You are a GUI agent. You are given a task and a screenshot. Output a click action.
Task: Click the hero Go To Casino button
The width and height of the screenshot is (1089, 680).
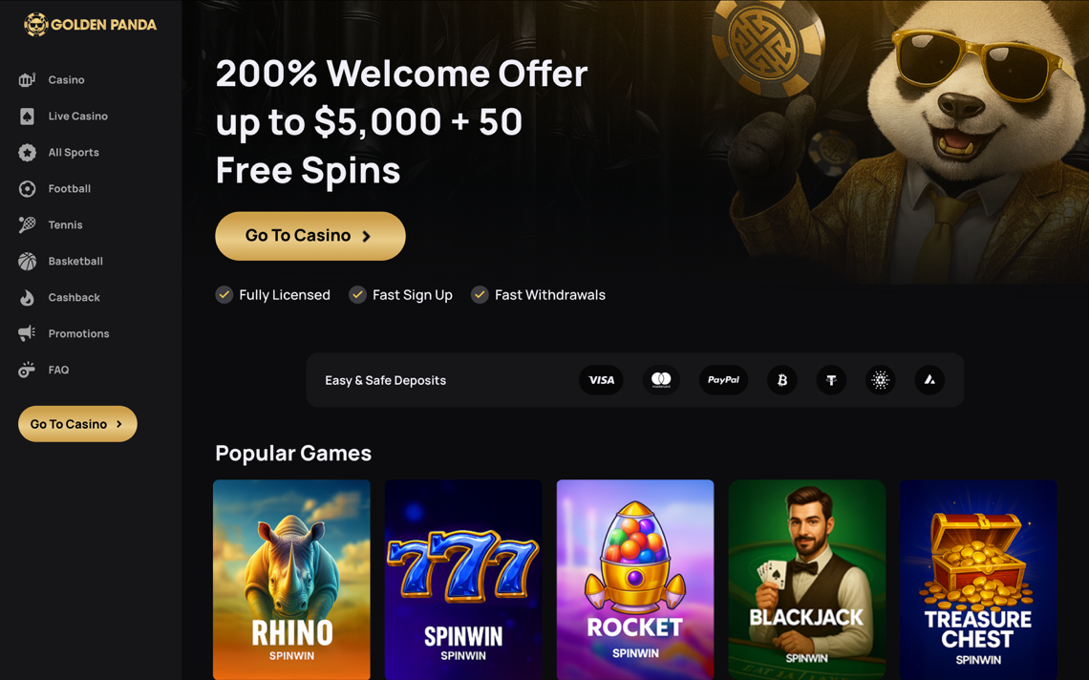coord(310,236)
